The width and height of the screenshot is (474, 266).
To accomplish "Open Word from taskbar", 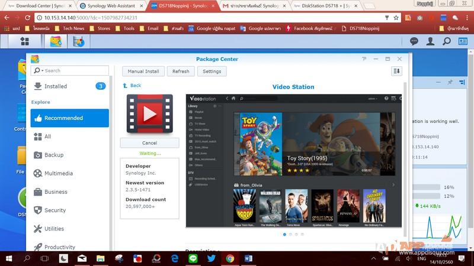I will 248,258.
